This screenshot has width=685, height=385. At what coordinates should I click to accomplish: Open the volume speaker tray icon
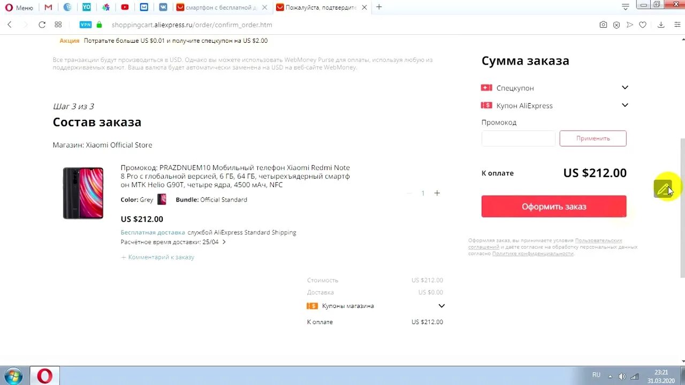pyautogui.click(x=622, y=376)
